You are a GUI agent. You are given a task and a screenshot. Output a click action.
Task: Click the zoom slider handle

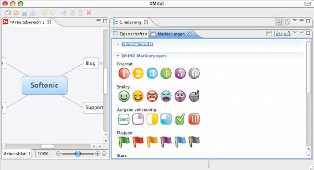pyautogui.click(x=78, y=154)
